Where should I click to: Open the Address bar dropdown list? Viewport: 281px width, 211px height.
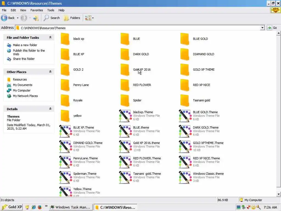(262, 28)
